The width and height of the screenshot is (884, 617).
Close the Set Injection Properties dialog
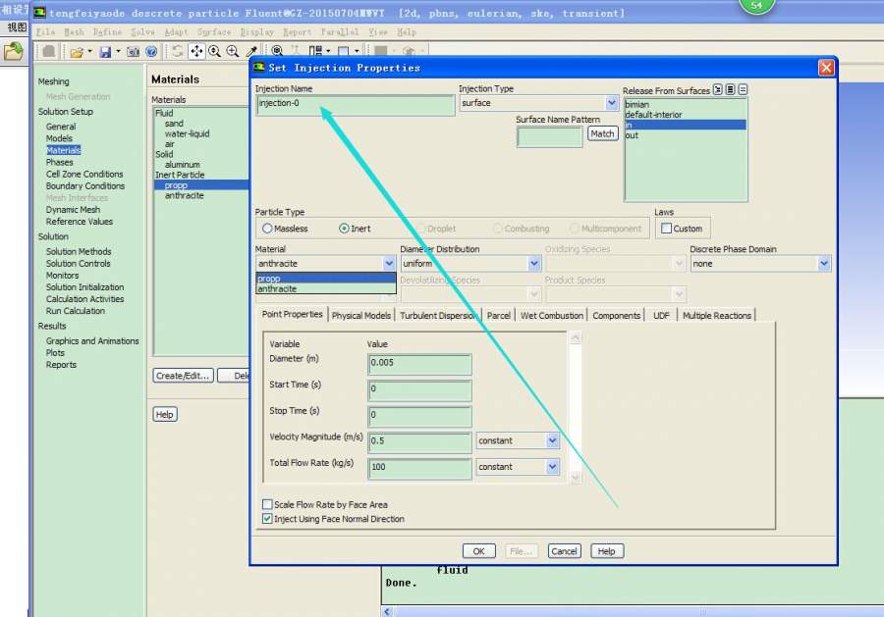(826, 68)
